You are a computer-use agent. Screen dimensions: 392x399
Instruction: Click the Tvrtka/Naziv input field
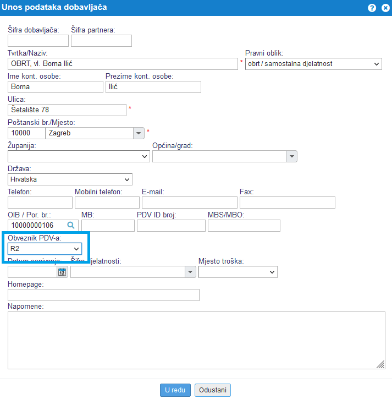(123, 64)
